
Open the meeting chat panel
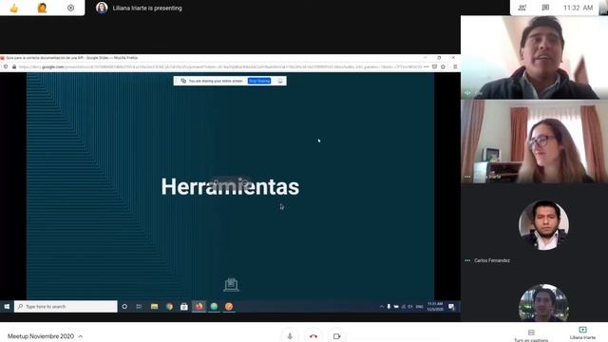pos(545,8)
